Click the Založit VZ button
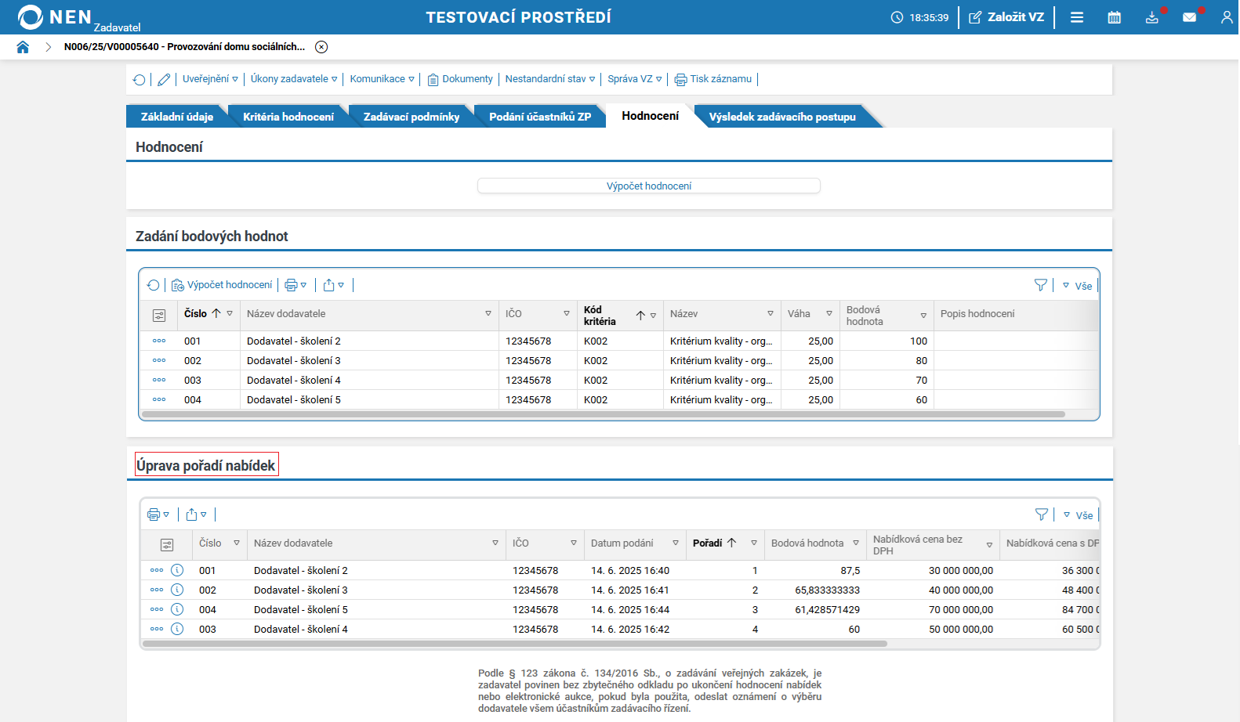Image resolution: width=1240 pixels, height=722 pixels. [x=1006, y=17]
